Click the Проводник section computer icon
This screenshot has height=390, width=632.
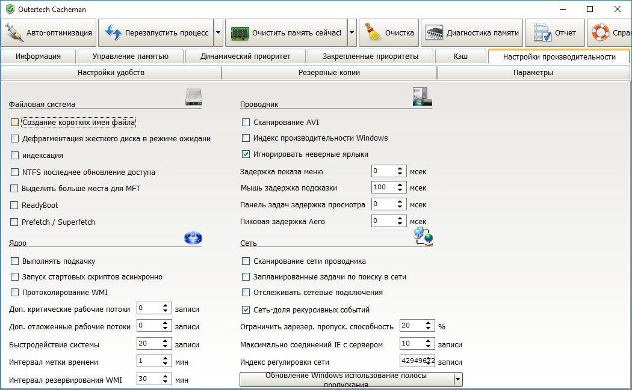(x=422, y=97)
